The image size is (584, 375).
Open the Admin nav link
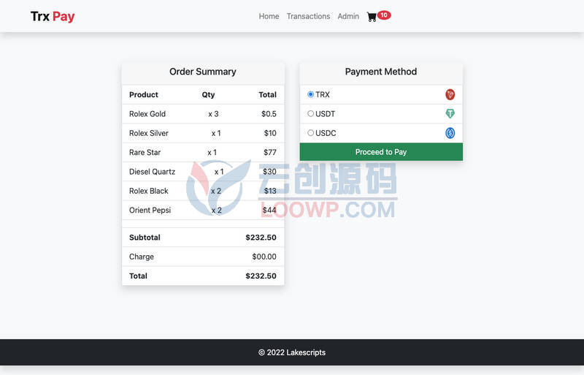point(348,16)
